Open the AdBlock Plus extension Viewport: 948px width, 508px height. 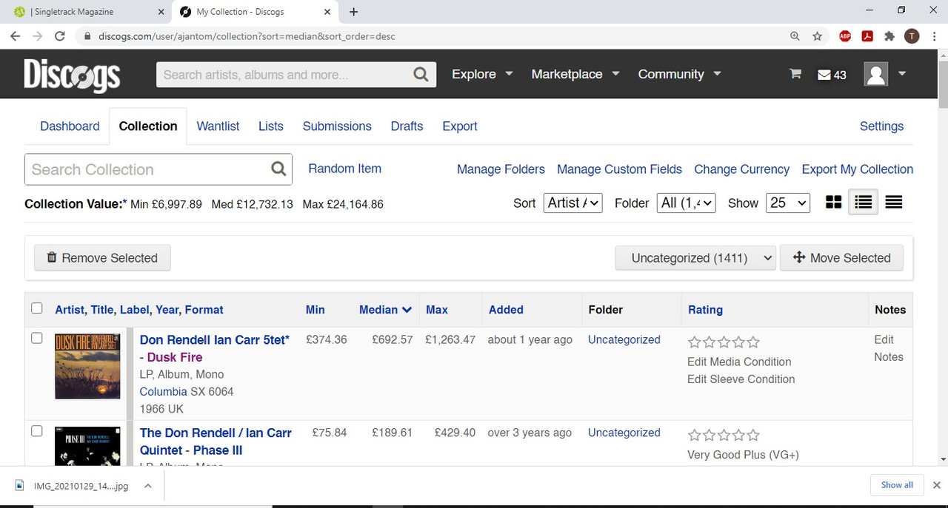click(845, 36)
